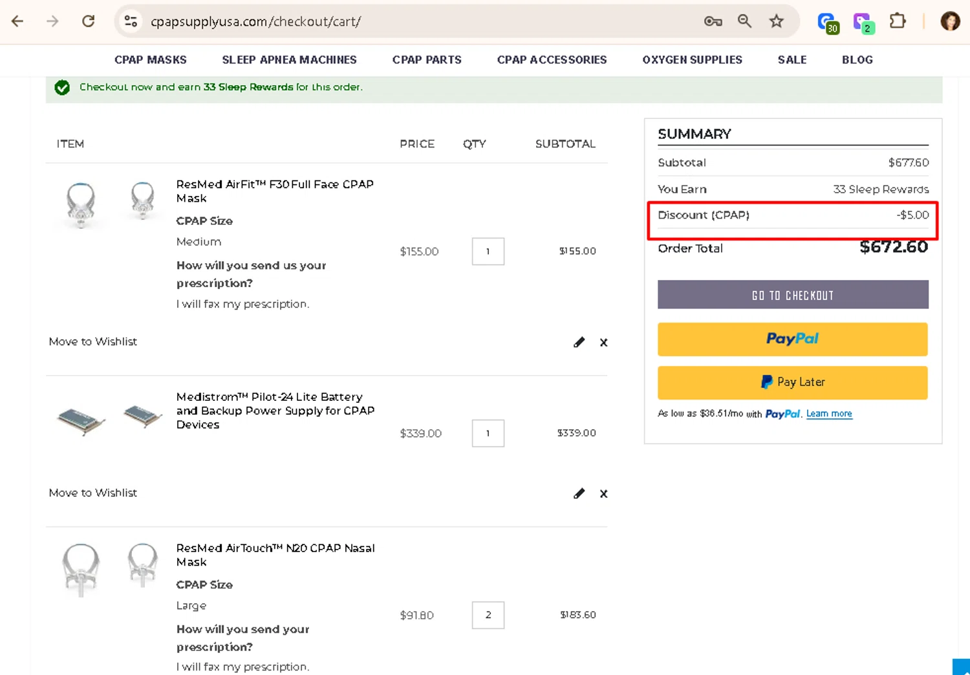Open the first AirFit F30 mask thumbnail
The height and width of the screenshot is (675, 970).
(x=81, y=205)
